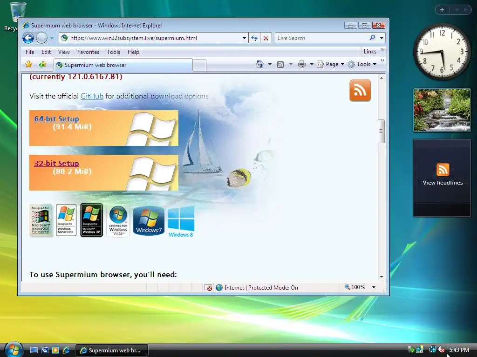Click the analog clock gadget
Screen dimensions: 477x357
pyautogui.click(x=442, y=52)
